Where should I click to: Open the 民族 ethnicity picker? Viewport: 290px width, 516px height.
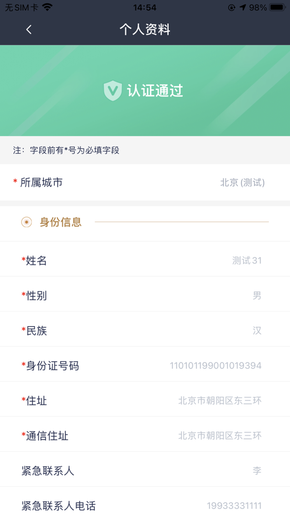(x=145, y=330)
